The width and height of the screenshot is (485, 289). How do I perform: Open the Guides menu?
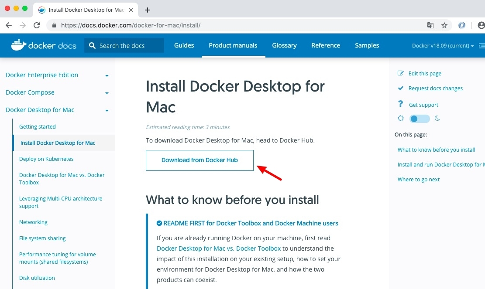(x=184, y=45)
